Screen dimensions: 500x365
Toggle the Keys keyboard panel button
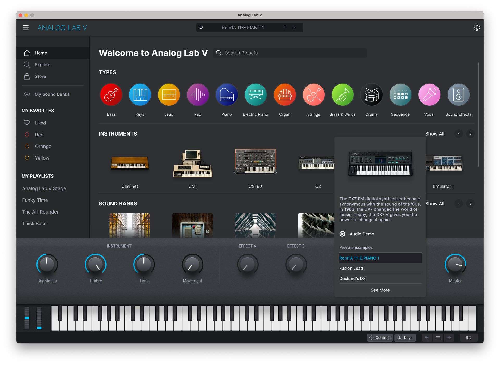click(405, 338)
